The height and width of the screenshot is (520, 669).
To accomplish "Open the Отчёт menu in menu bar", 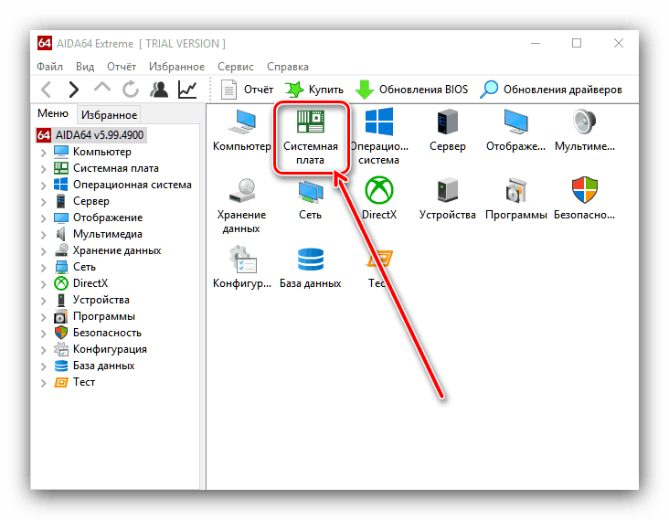I will (122, 67).
